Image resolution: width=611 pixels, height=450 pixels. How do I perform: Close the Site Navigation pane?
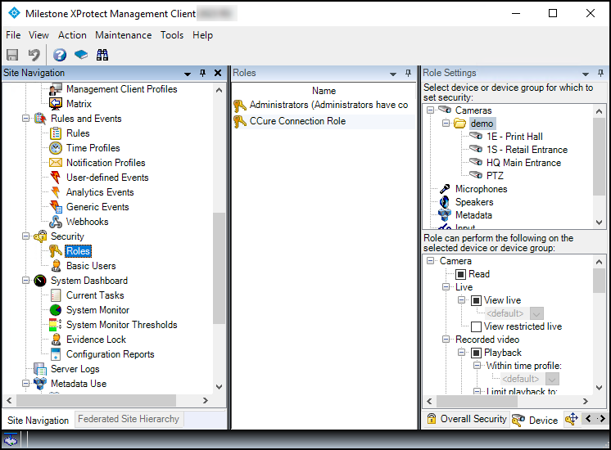coord(218,73)
